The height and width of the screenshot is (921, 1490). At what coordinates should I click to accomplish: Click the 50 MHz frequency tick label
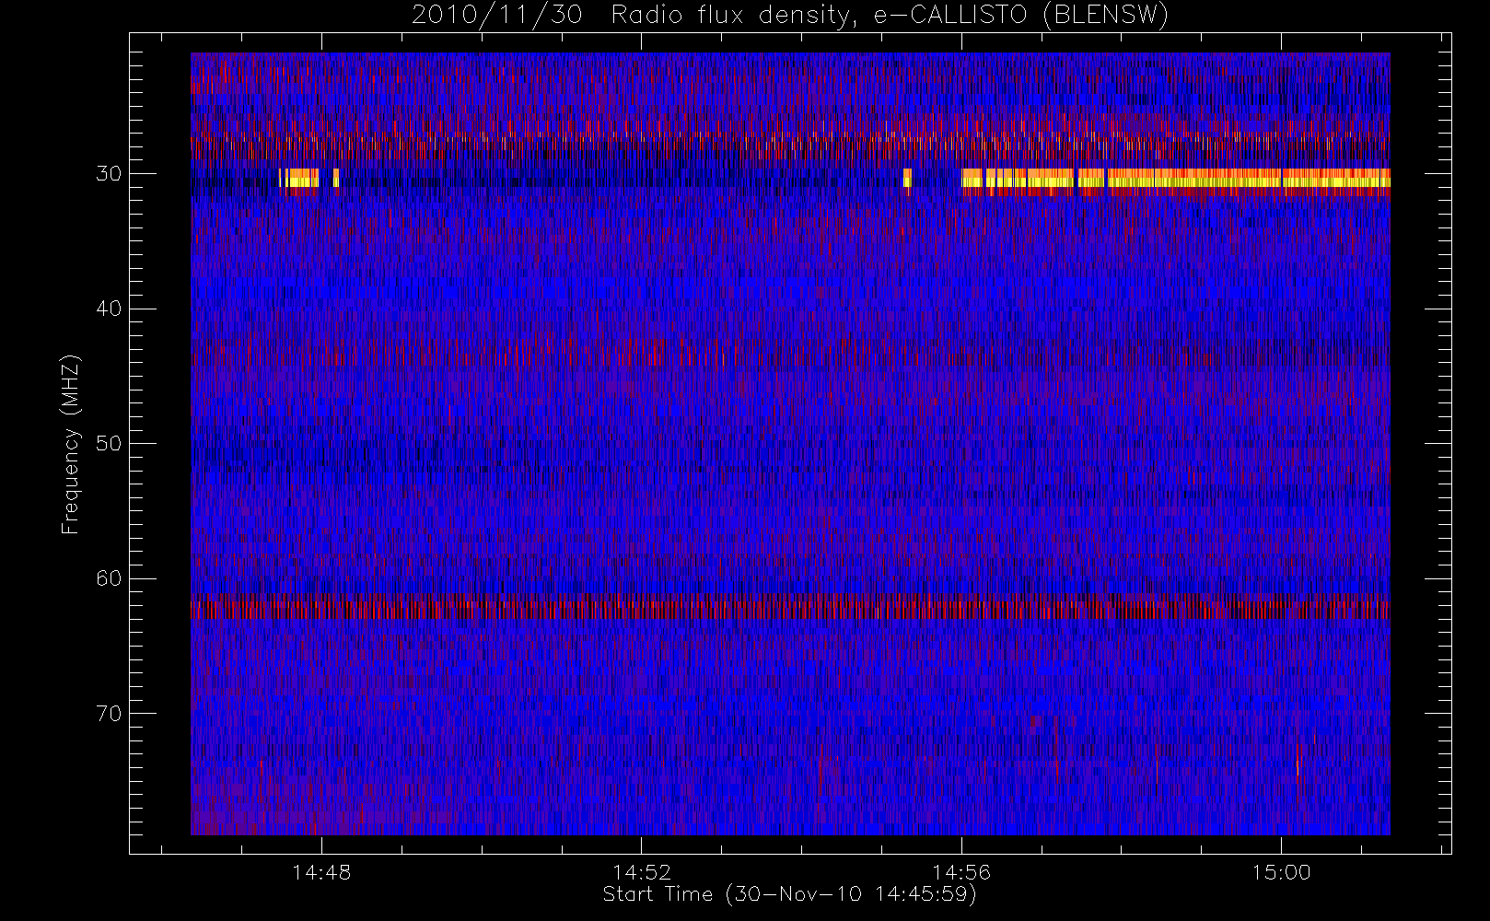pyautogui.click(x=109, y=444)
